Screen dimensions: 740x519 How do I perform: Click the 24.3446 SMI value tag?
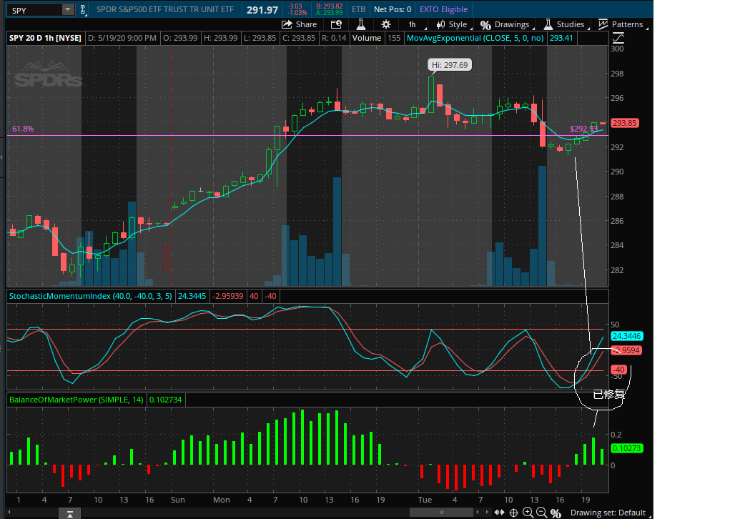627,336
